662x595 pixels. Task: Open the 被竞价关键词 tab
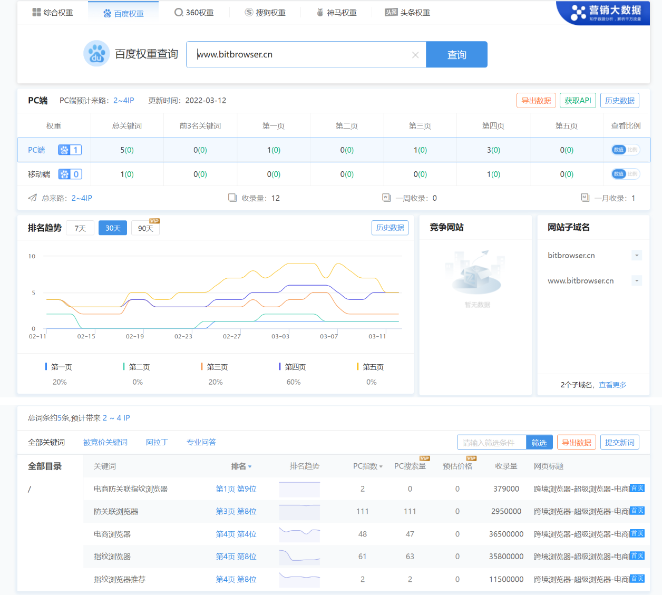pyautogui.click(x=105, y=442)
